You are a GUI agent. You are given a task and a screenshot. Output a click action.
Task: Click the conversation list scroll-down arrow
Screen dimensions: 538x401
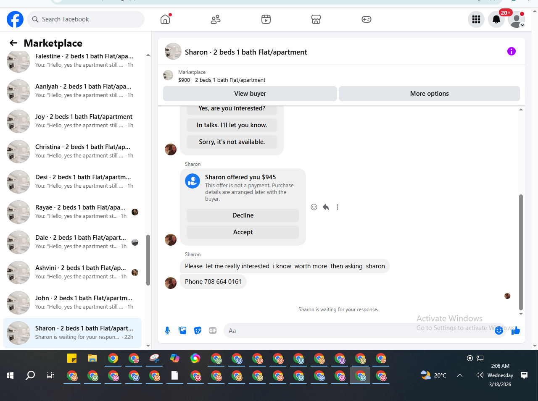148,346
